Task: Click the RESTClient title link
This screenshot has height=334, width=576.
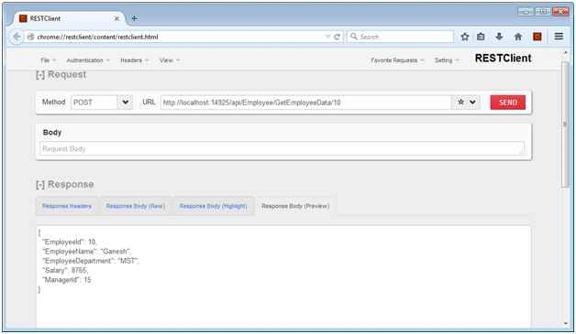Action: coord(503,59)
